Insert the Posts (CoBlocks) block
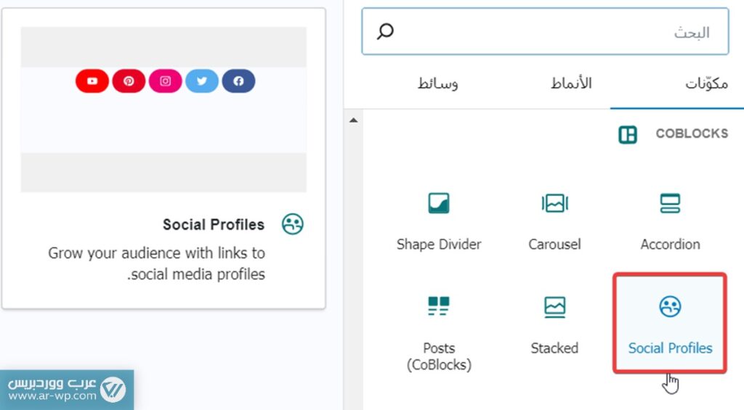The width and height of the screenshot is (744, 410). (439, 307)
